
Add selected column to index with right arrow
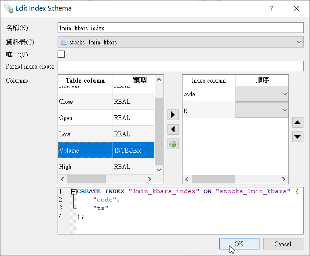(173, 114)
